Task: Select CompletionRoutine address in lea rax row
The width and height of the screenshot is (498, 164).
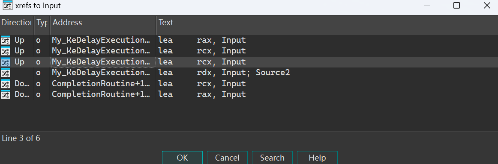Action: pos(101,95)
